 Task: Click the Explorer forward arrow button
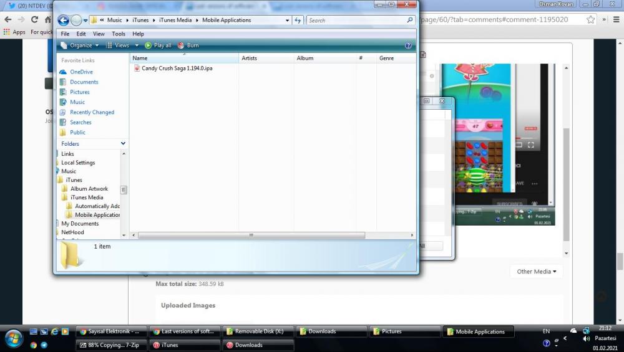tap(76, 20)
